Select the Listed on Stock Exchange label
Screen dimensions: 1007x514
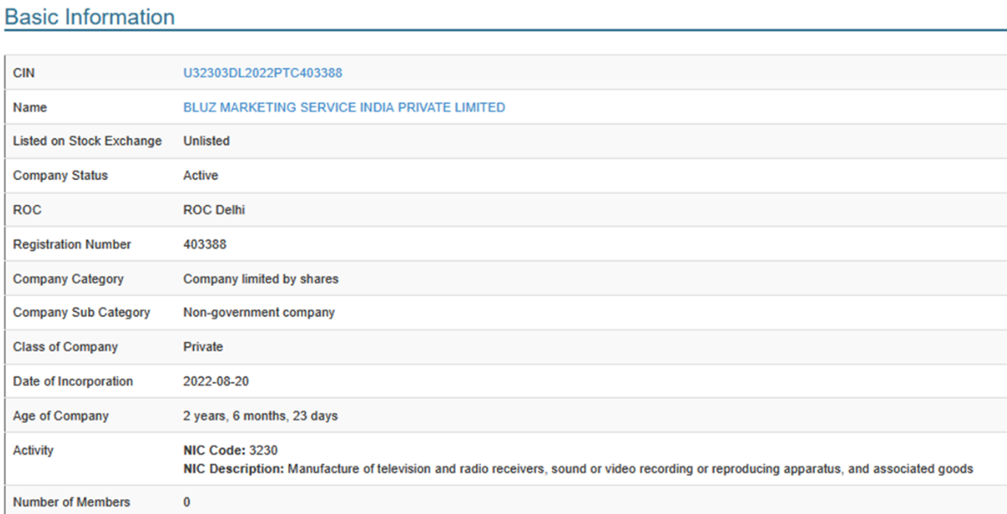pos(87,141)
